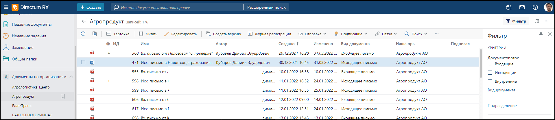Sort by the ИД column header
This screenshot has width=555, height=120.
pos(116,44)
